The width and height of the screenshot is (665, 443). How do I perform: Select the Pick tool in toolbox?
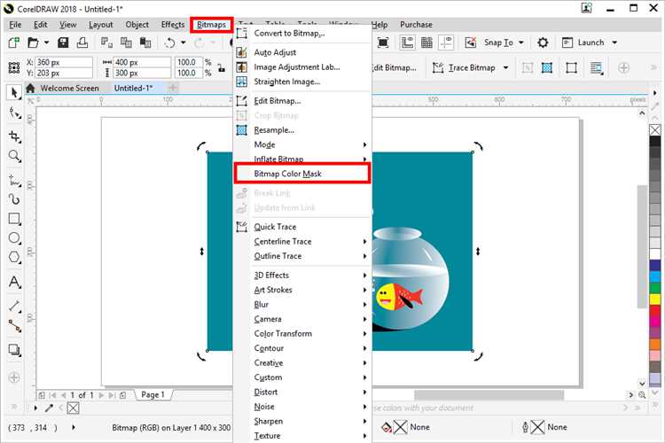[14, 92]
